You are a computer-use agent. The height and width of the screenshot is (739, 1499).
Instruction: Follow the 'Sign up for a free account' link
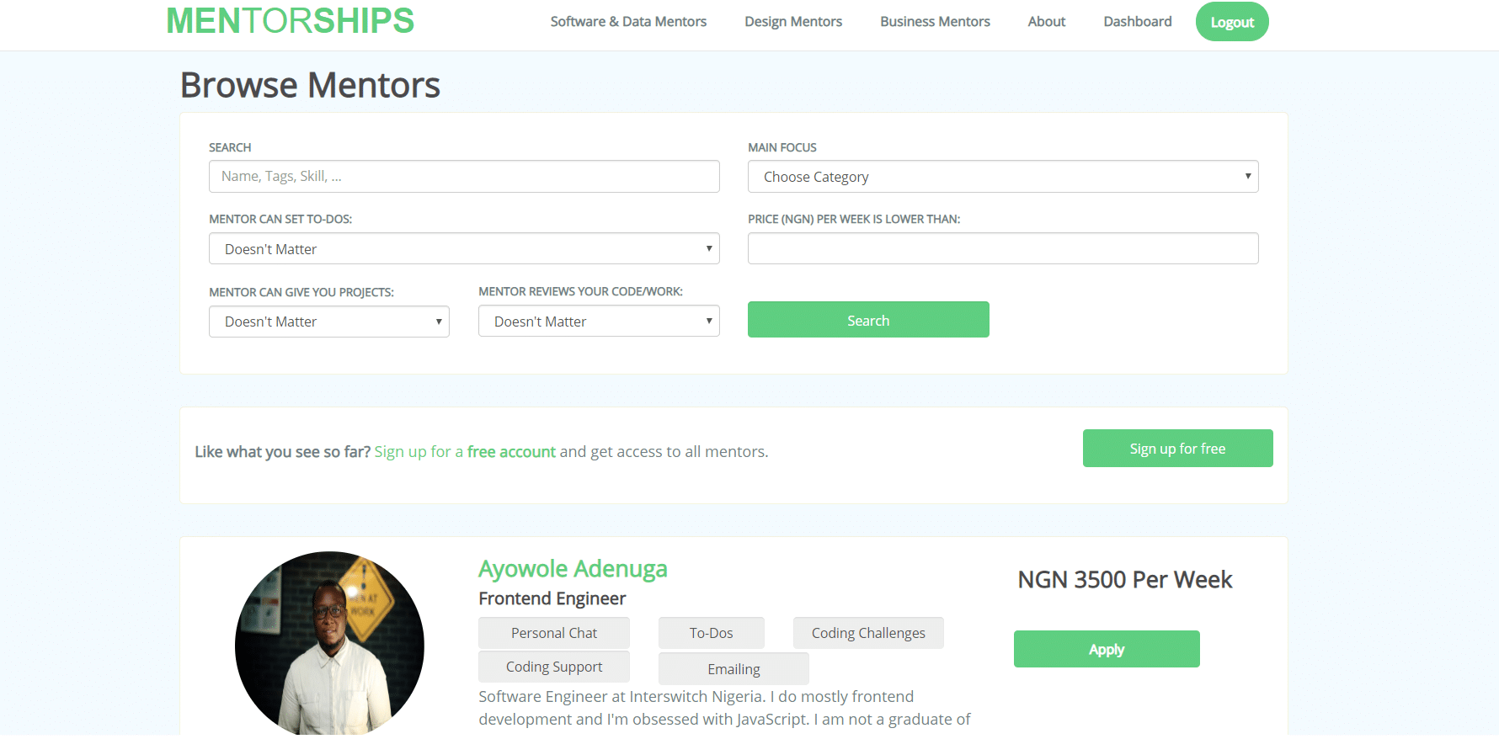pyautogui.click(x=465, y=452)
